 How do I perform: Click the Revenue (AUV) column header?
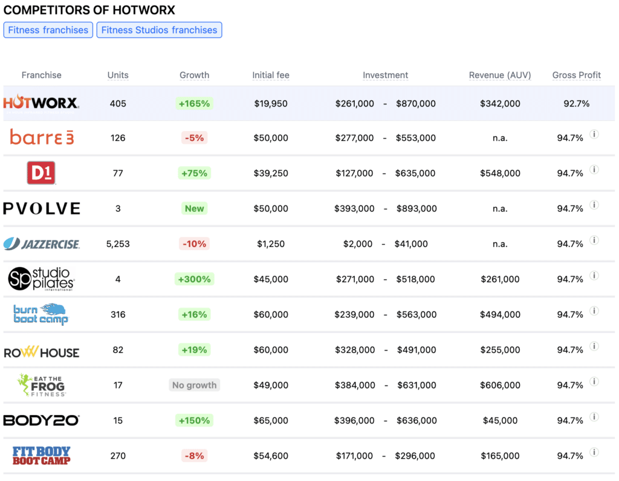(x=500, y=75)
